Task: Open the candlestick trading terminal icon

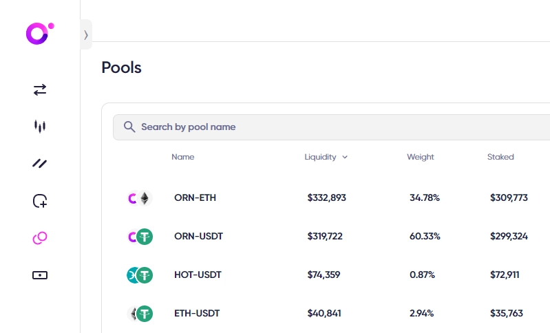Action: pos(40,126)
